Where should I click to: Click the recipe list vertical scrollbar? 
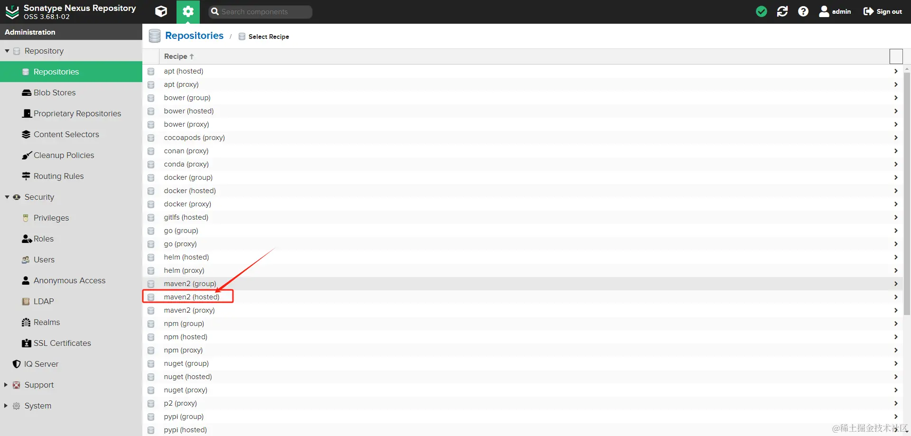[907, 193]
